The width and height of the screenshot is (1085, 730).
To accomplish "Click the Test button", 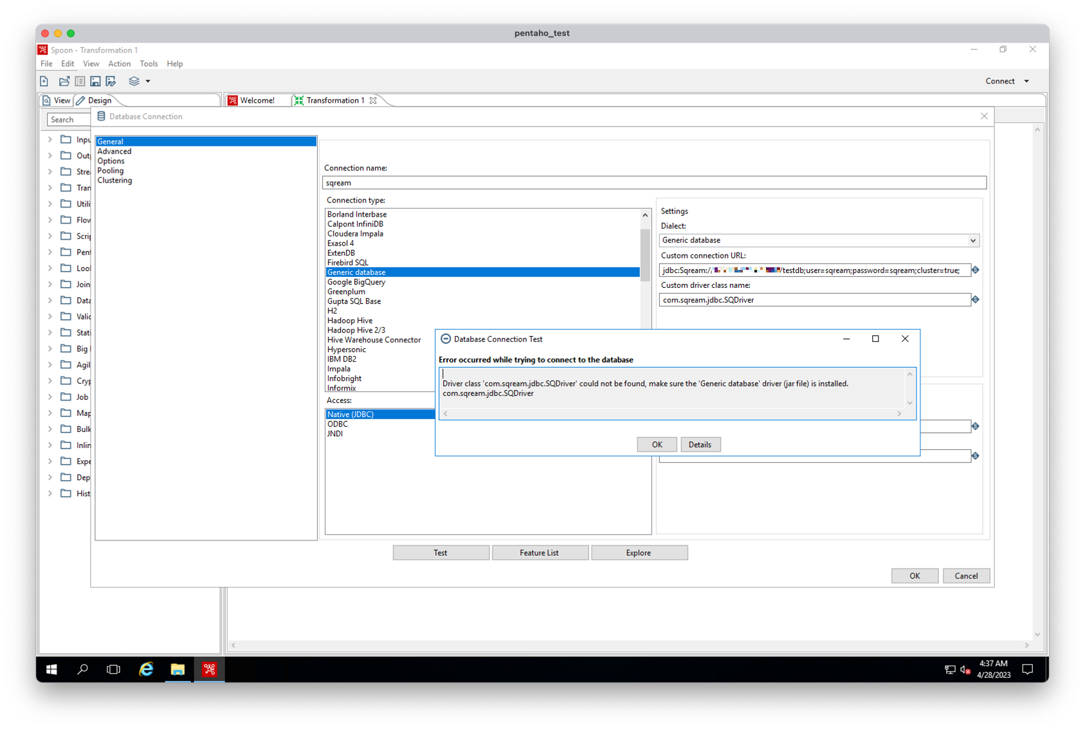I will click(x=441, y=553).
